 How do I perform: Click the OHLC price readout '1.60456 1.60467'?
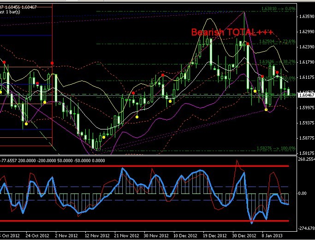[x=21, y=7]
